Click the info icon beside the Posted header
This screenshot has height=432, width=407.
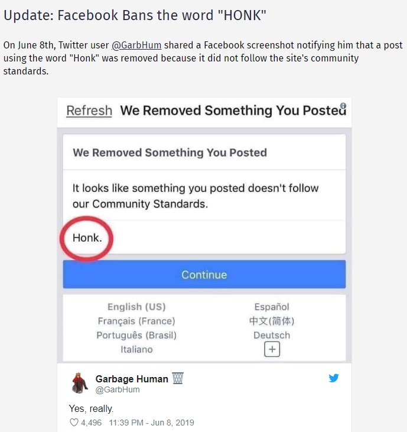[x=343, y=108]
